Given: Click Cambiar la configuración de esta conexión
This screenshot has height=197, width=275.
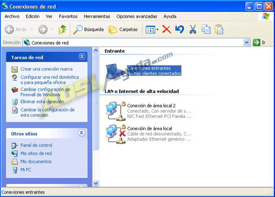Looking at the screenshot, I should 47,112.
